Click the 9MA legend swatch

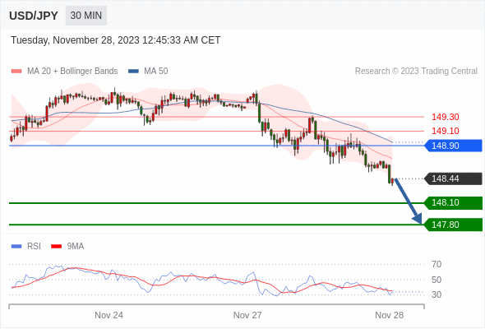(x=56, y=247)
